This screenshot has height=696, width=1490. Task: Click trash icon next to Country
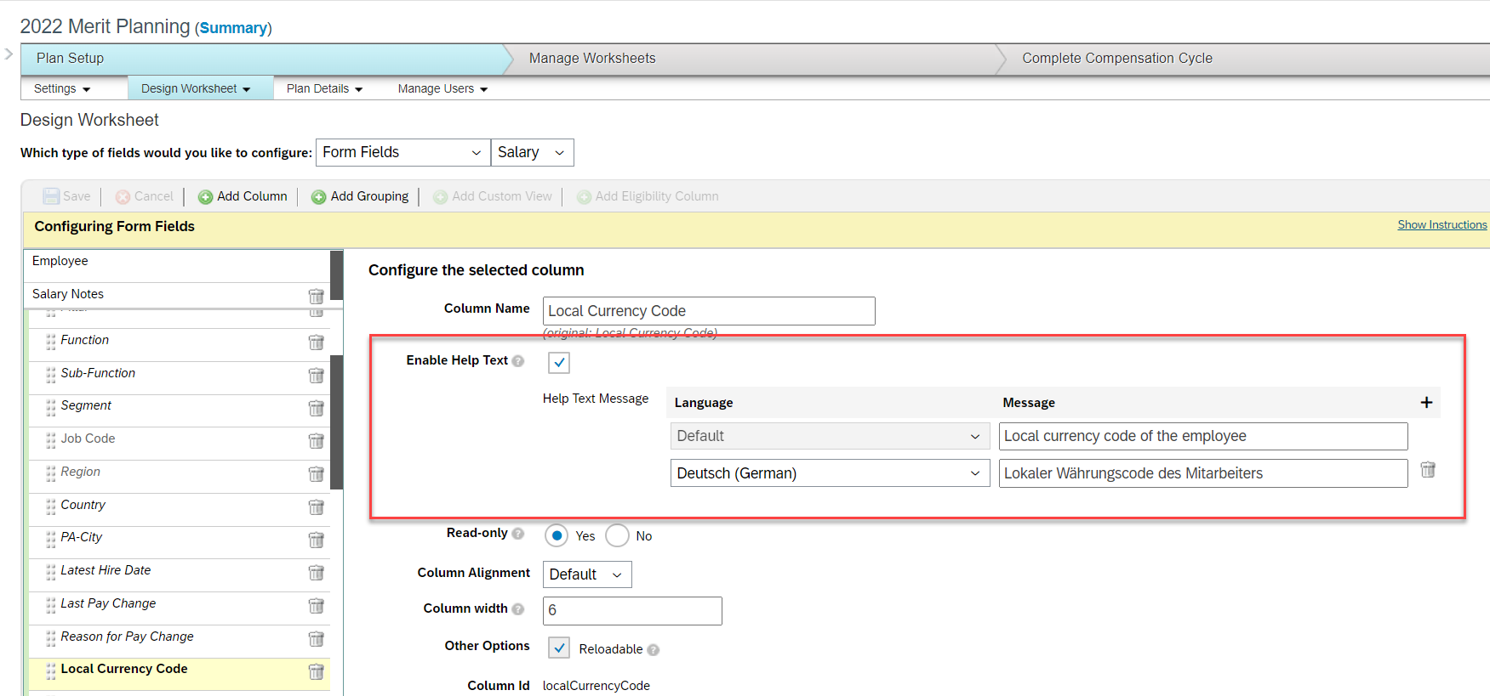click(316, 507)
